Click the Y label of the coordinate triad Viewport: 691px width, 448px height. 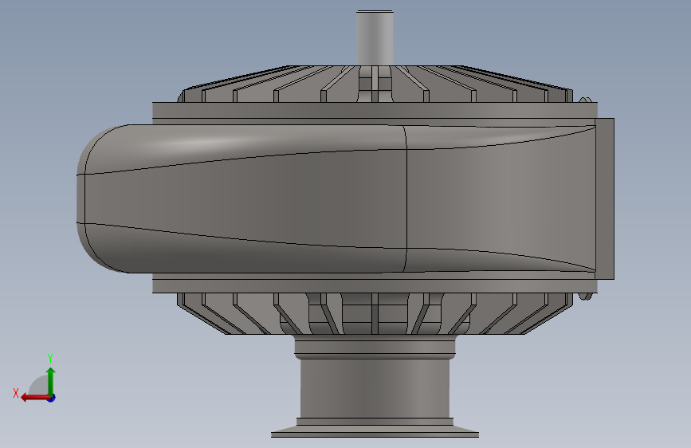50,358
